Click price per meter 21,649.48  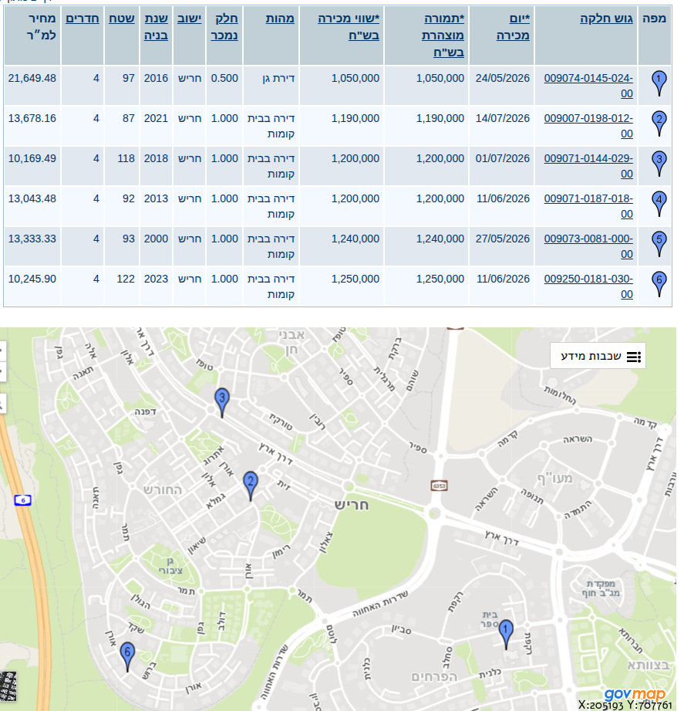32,78
